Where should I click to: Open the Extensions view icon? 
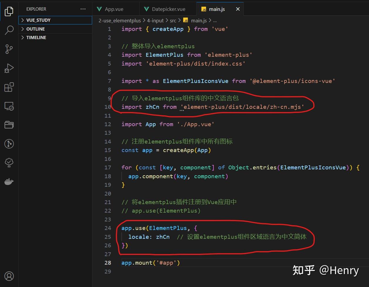9,87
